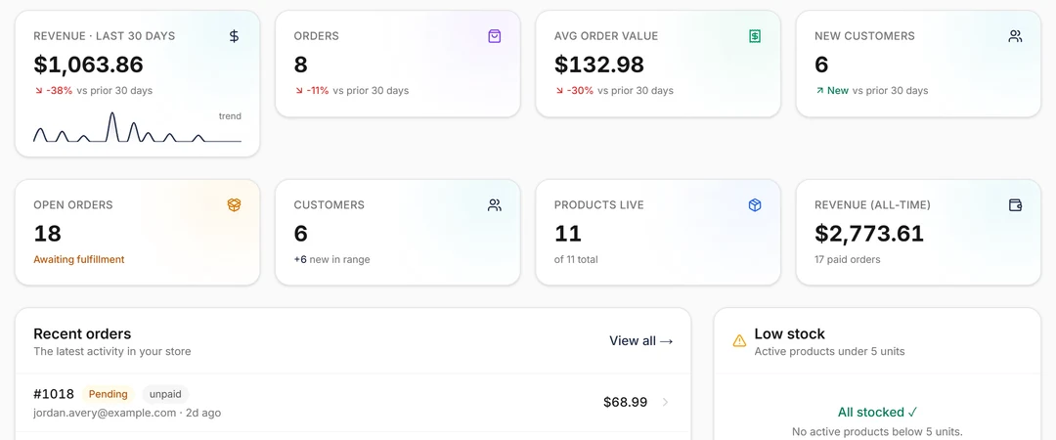Click the 17 paid orders text
1056x440 pixels.
click(x=847, y=259)
